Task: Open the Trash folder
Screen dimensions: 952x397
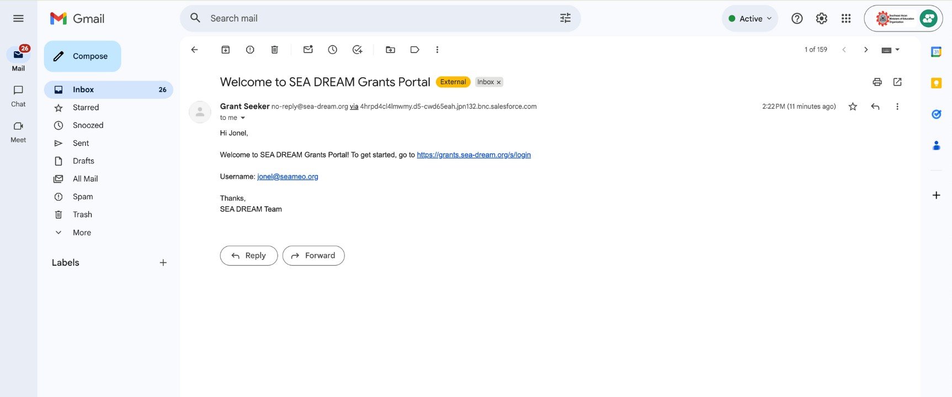Action: click(x=109, y=215)
